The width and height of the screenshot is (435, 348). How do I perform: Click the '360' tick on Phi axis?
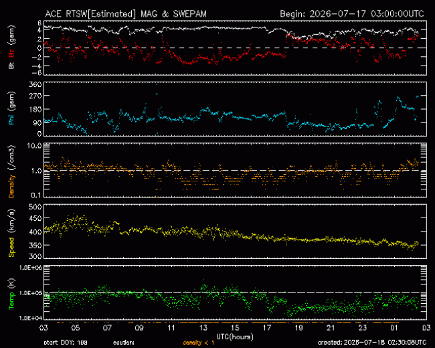(x=35, y=84)
